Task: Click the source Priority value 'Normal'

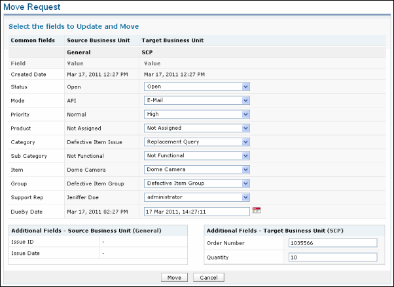Action: pyautogui.click(x=77, y=115)
